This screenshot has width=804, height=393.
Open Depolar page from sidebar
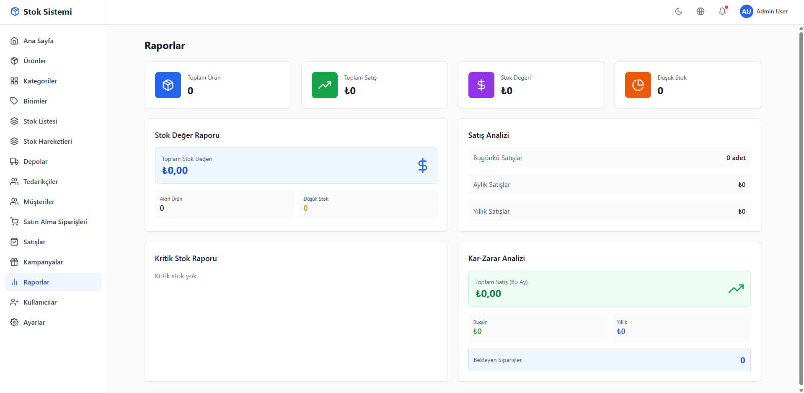[53, 161]
